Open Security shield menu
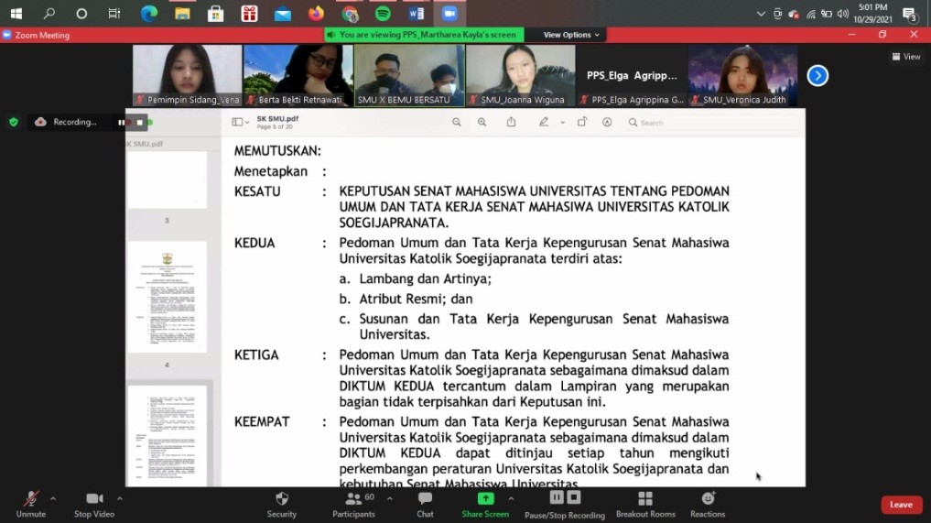Viewport: 931px width, 523px height. pyautogui.click(x=281, y=505)
